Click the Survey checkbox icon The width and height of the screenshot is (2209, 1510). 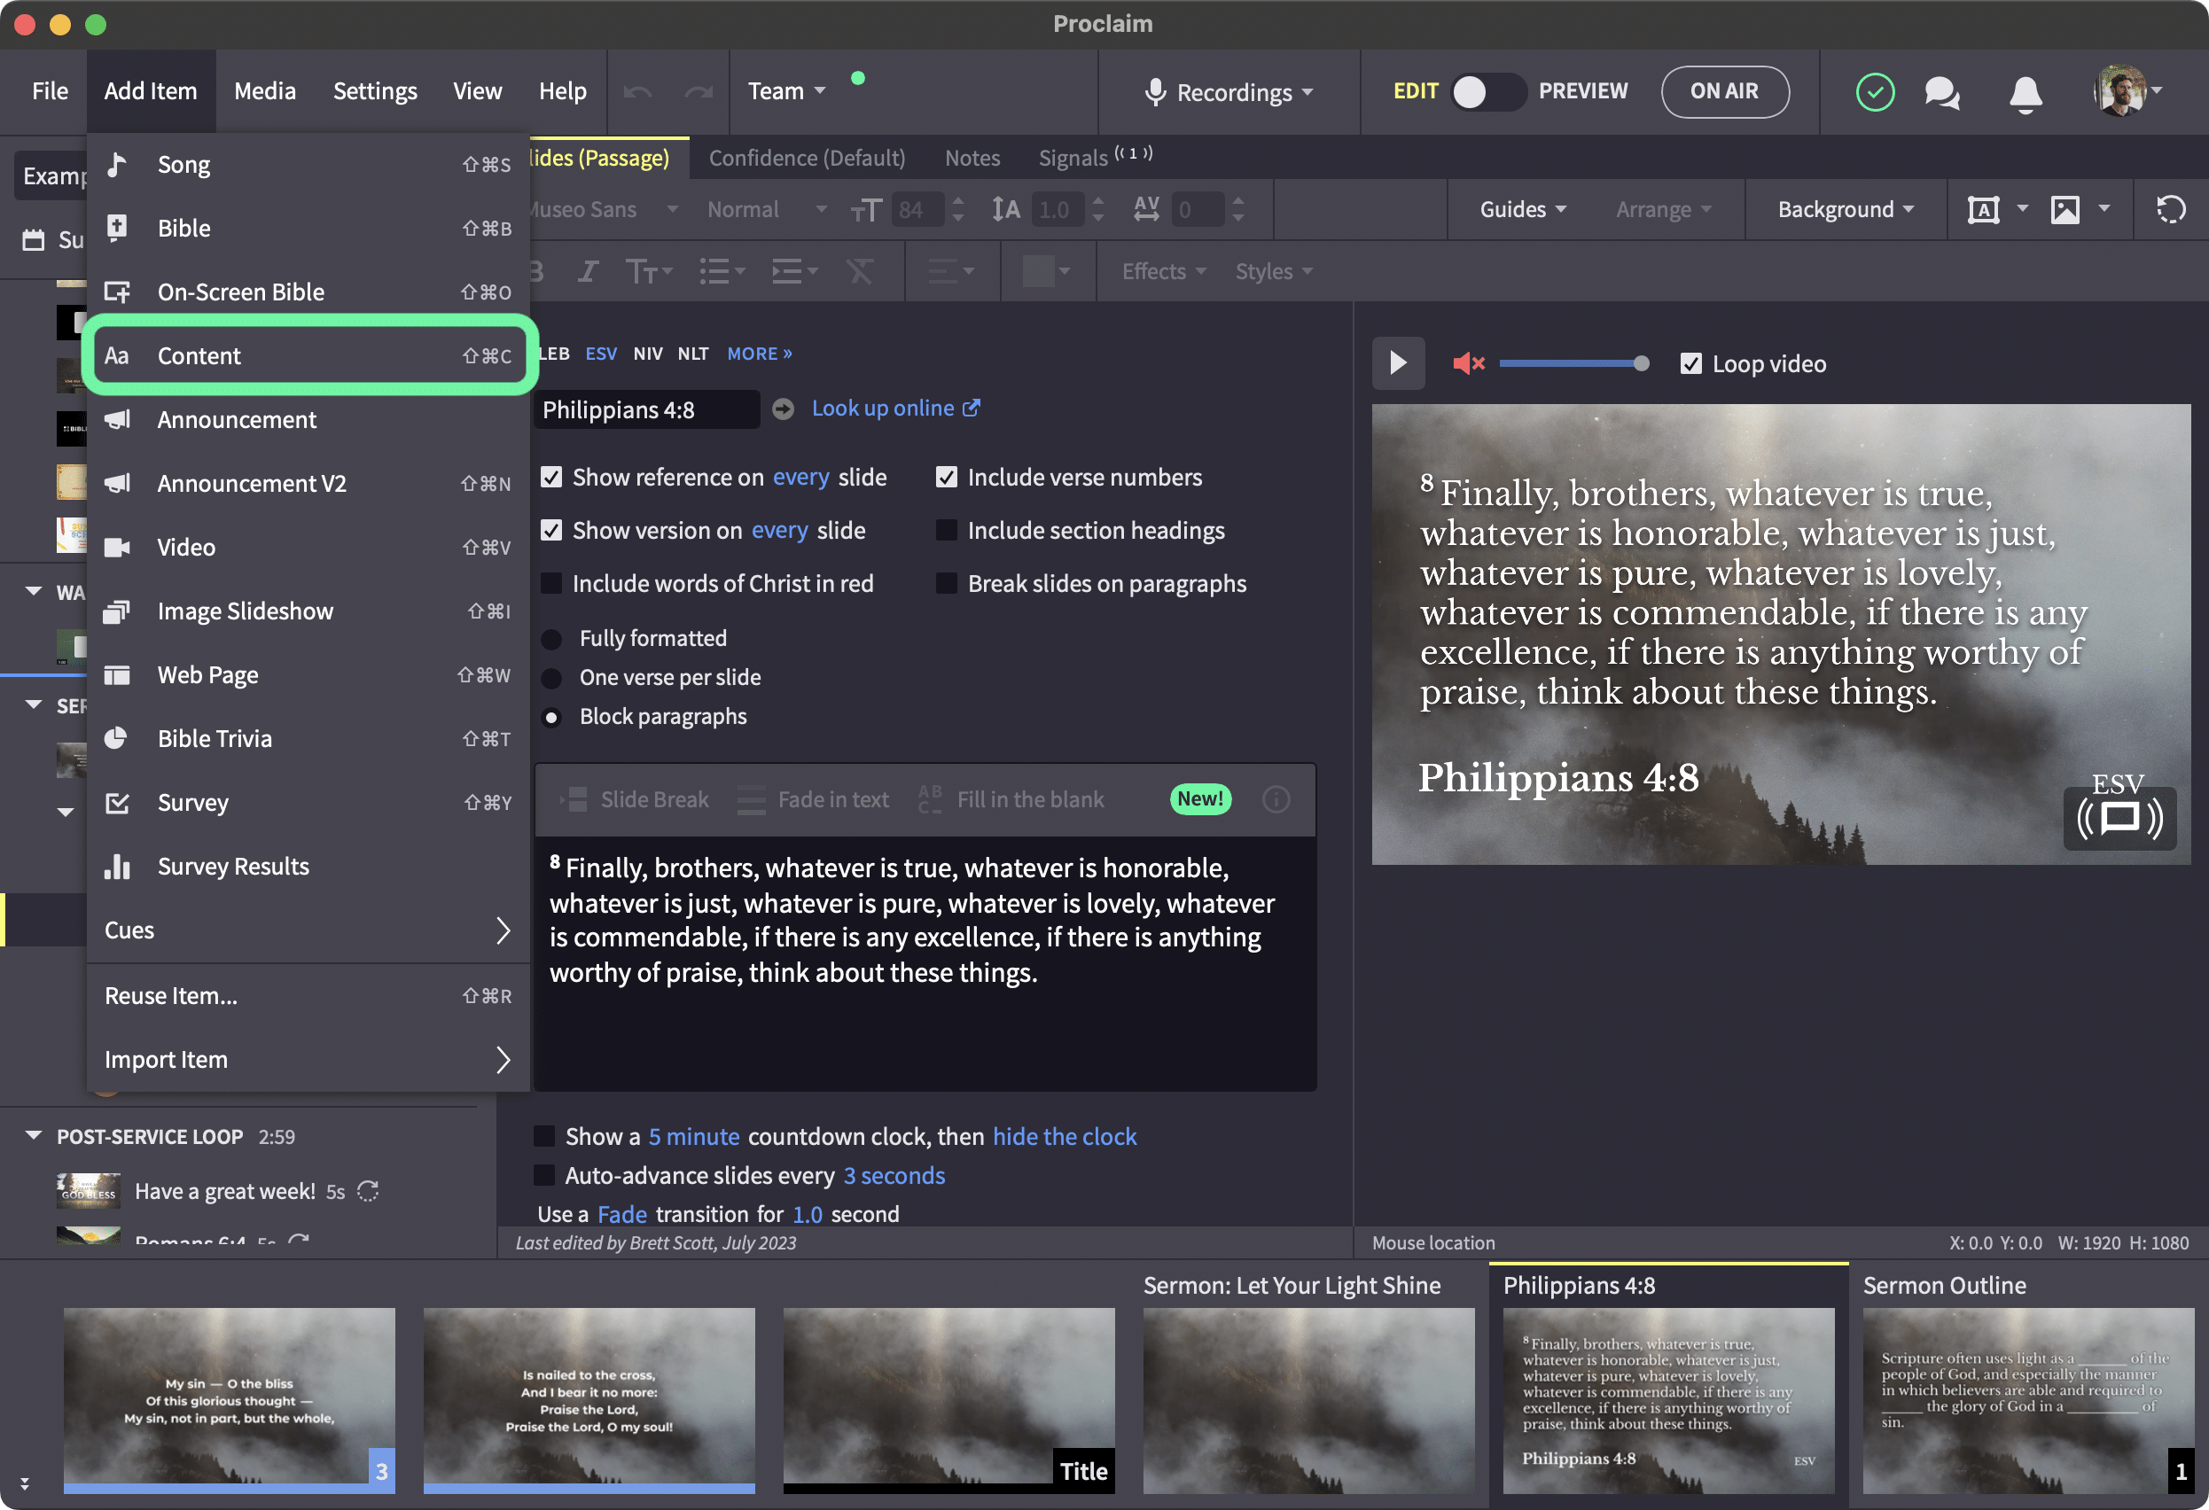pyautogui.click(x=117, y=803)
